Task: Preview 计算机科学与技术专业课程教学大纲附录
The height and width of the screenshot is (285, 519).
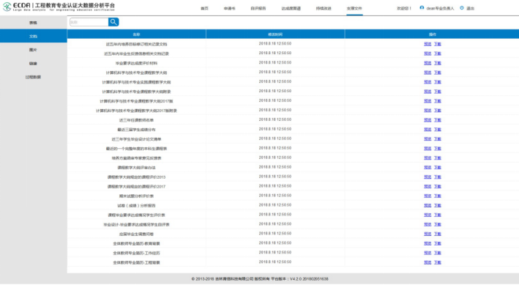Action: (427, 92)
